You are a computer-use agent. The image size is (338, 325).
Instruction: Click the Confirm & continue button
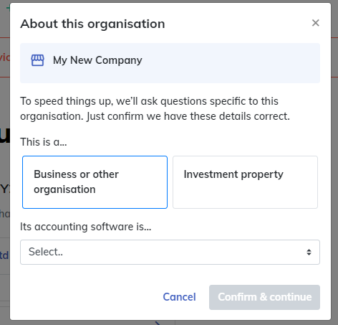click(x=264, y=297)
